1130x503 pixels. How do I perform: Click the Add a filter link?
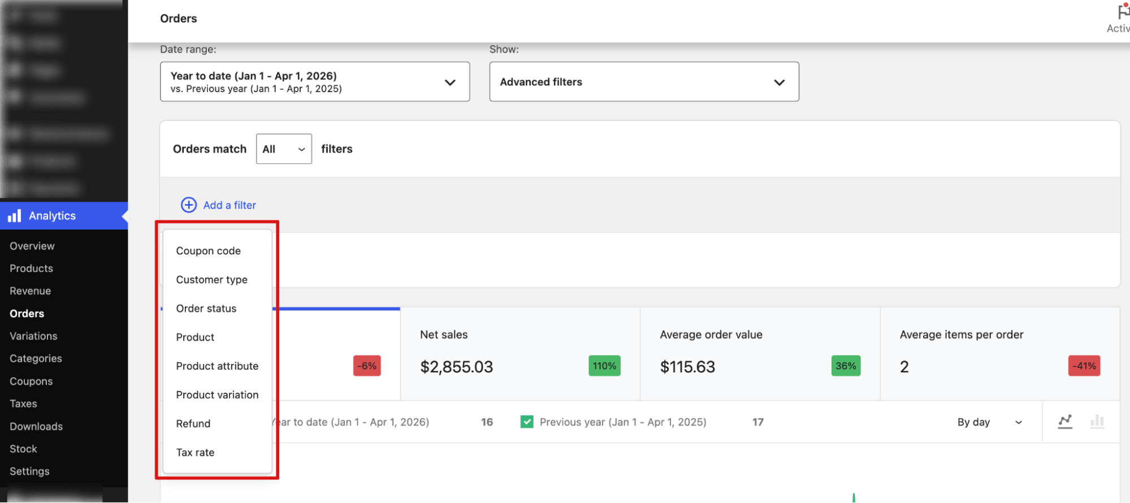(230, 205)
